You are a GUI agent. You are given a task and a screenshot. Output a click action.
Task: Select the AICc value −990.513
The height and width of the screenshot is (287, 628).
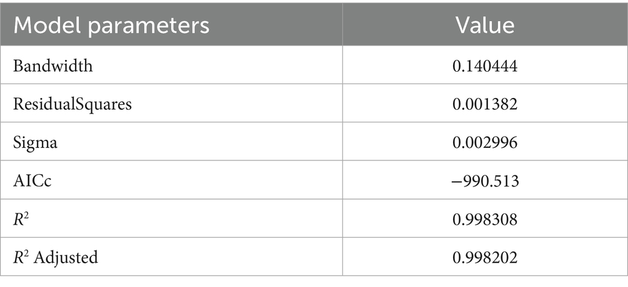pos(484,180)
